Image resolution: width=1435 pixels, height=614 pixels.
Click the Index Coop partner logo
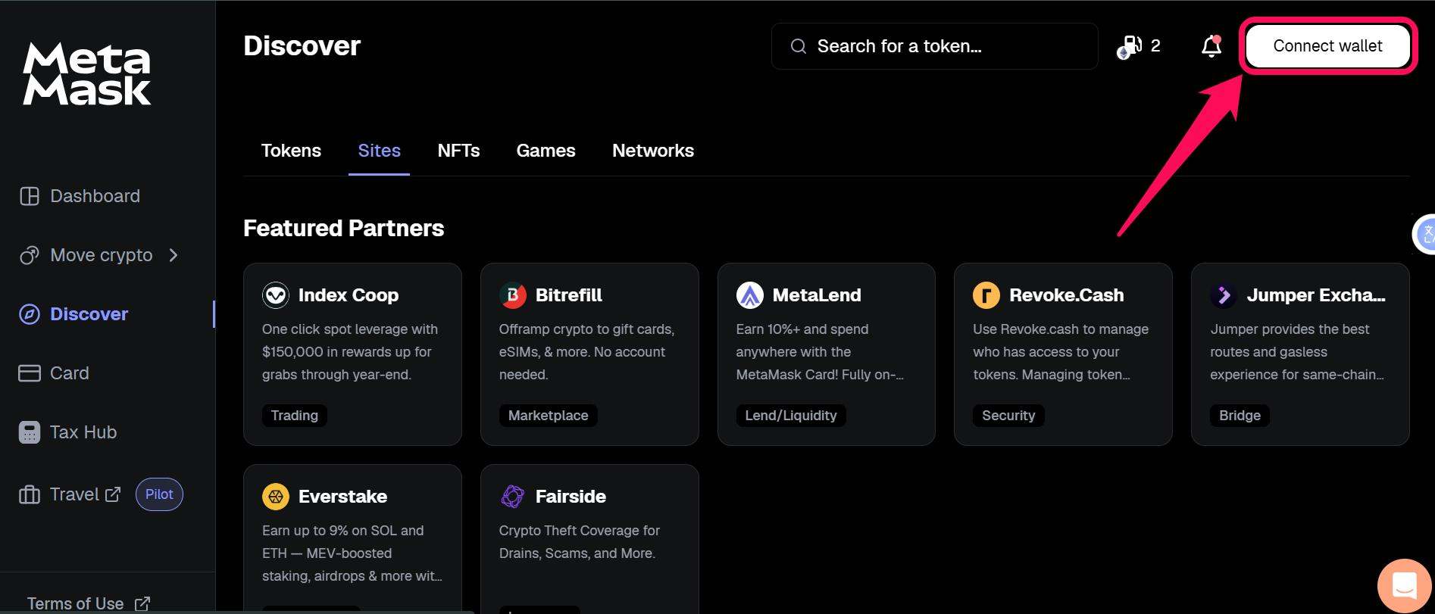tap(275, 295)
